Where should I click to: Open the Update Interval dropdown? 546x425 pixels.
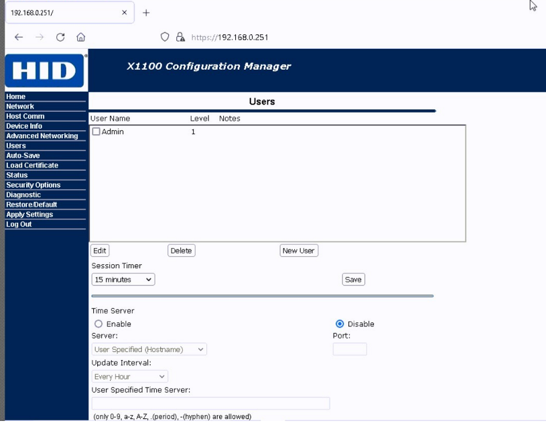click(x=129, y=377)
